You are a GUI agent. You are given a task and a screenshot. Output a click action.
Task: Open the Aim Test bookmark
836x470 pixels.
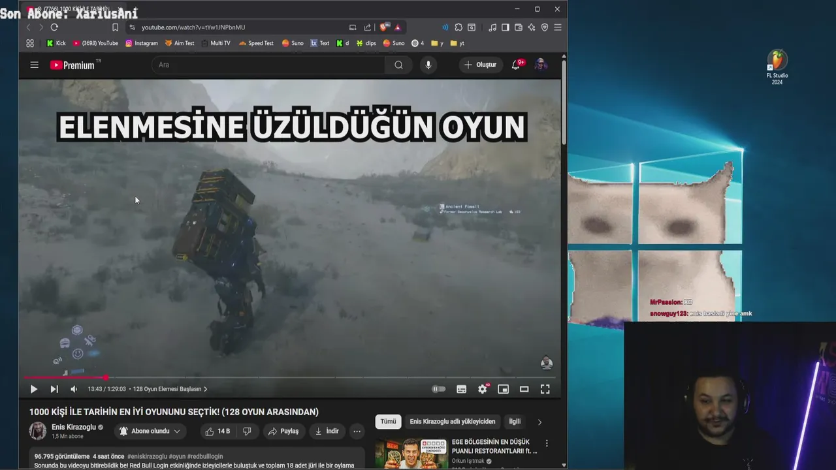tap(180, 43)
